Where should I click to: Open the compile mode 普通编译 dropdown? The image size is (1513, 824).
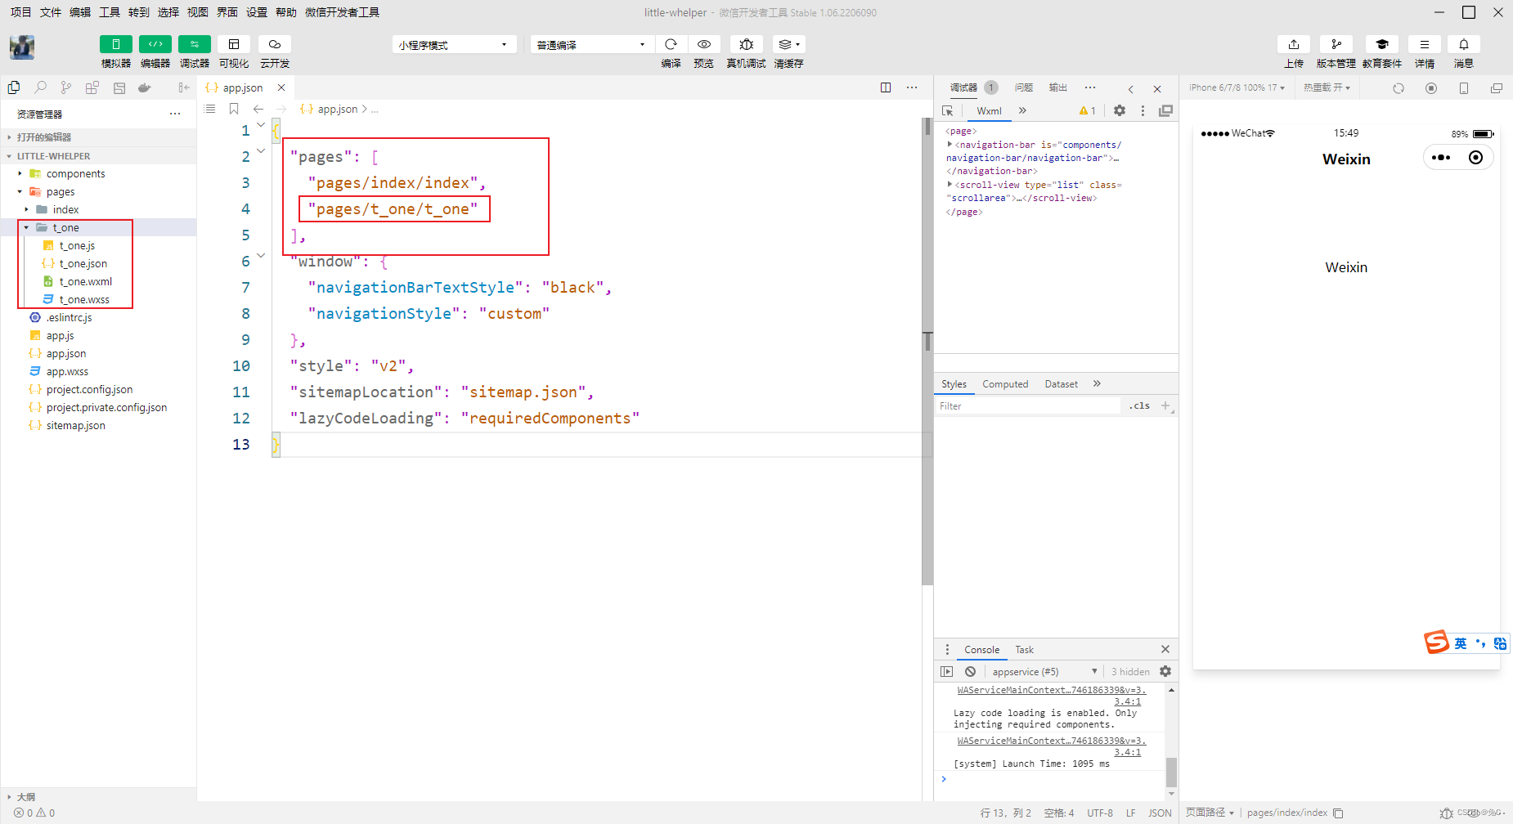tap(592, 45)
